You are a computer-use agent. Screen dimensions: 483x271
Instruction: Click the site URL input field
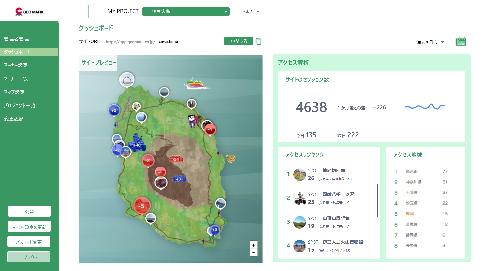pos(189,41)
